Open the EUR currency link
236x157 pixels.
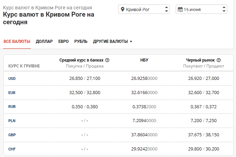pos(12,93)
